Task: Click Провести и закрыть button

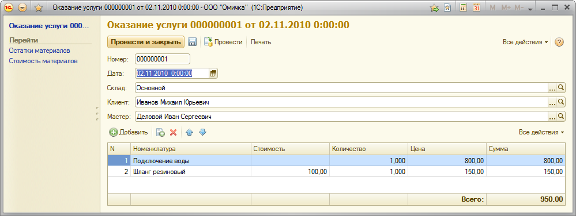Action: (146, 42)
